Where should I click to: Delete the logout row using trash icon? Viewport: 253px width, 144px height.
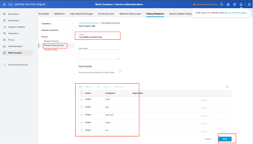[205, 124]
